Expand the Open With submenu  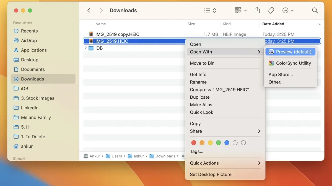225,52
